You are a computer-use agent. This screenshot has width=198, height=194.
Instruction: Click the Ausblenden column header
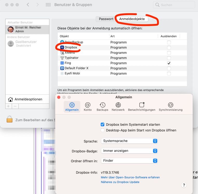[169, 36]
